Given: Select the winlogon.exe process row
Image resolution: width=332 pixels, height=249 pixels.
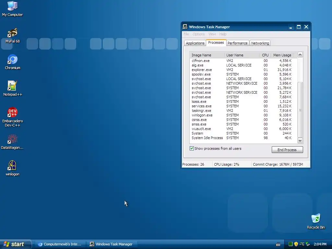Looking at the screenshot, I should [243, 115].
